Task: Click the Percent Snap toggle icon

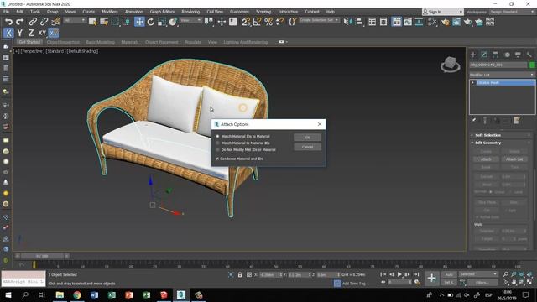Action: tap(268, 22)
